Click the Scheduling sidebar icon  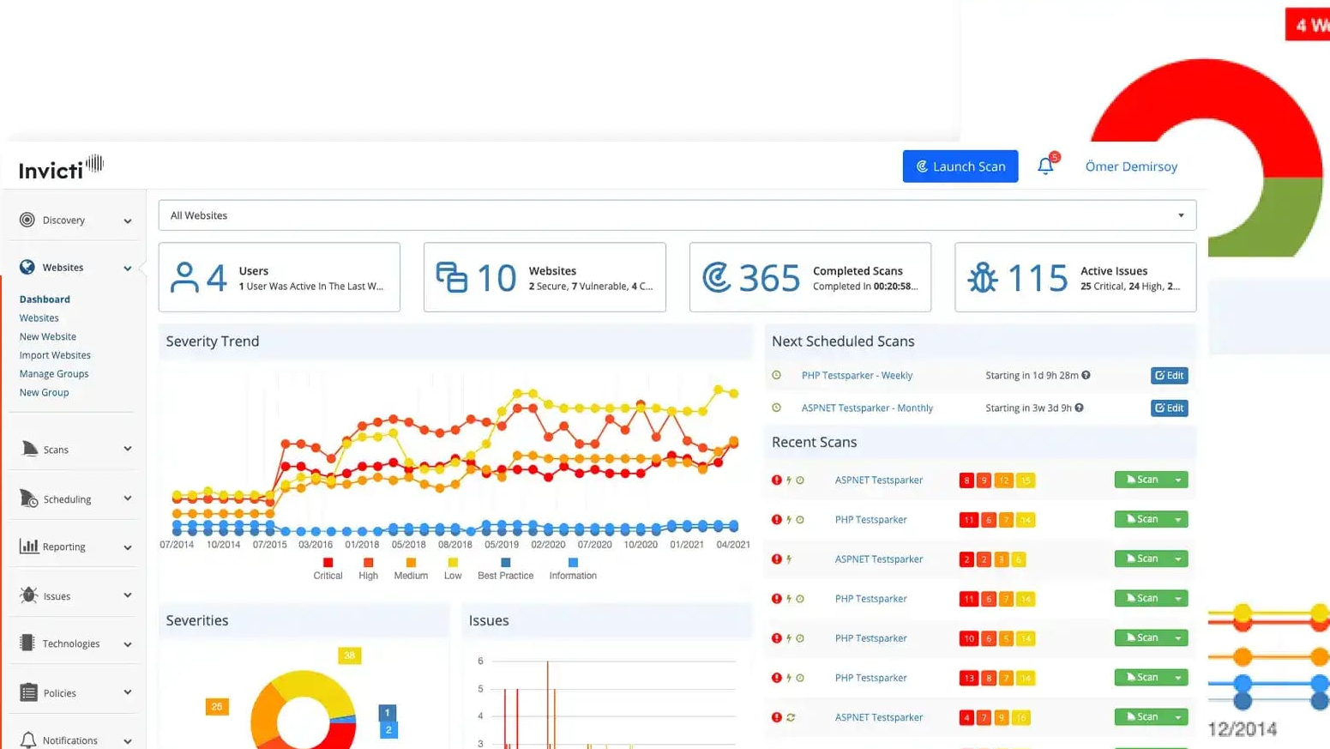click(x=28, y=498)
